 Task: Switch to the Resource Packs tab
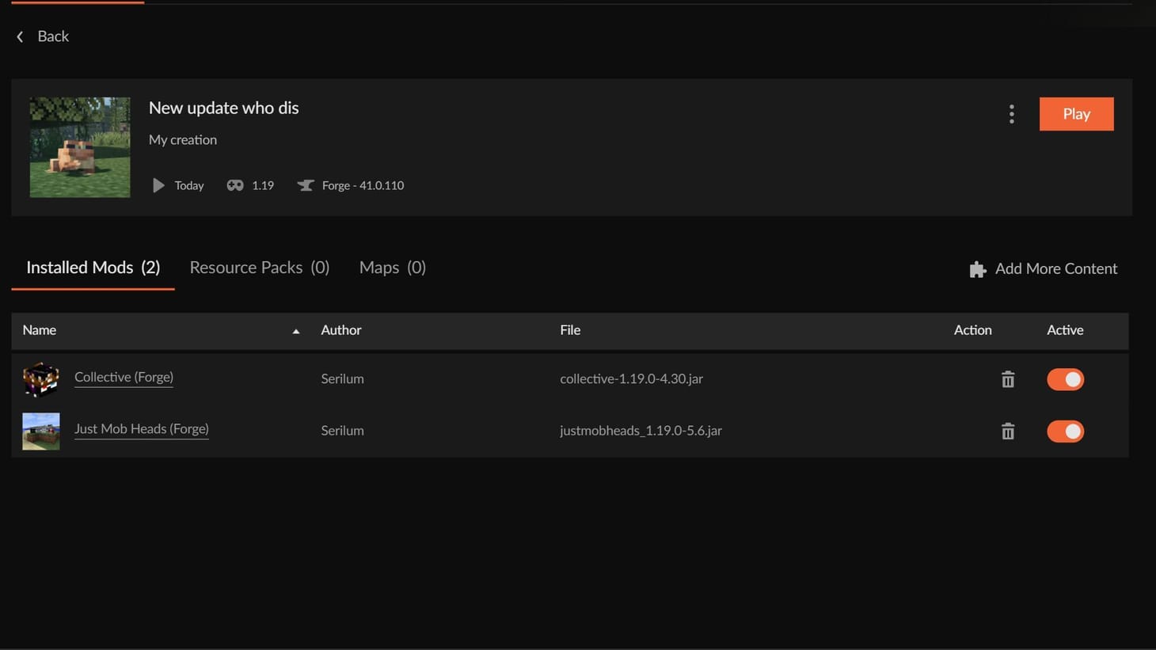[259, 268]
